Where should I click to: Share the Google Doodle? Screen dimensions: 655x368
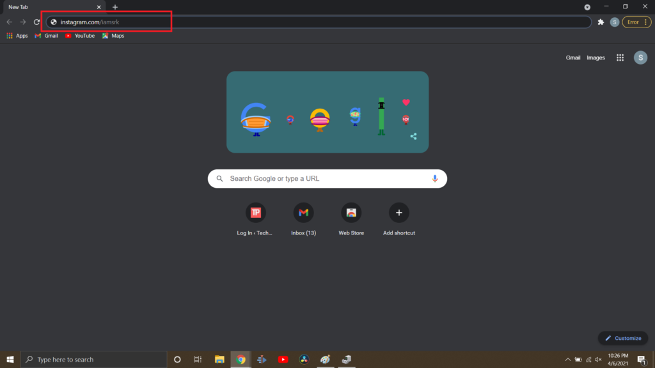[x=413, y=137]
